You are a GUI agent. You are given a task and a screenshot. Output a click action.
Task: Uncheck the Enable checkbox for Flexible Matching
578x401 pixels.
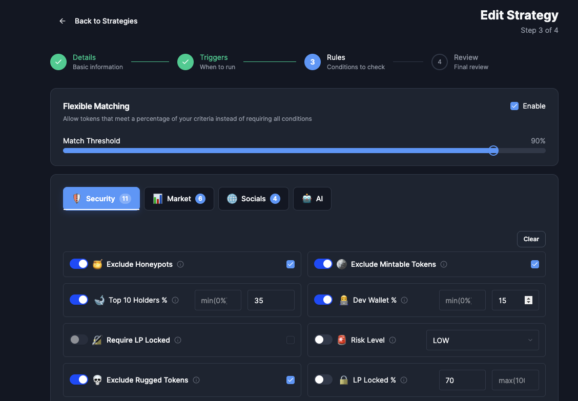(514, 106)
